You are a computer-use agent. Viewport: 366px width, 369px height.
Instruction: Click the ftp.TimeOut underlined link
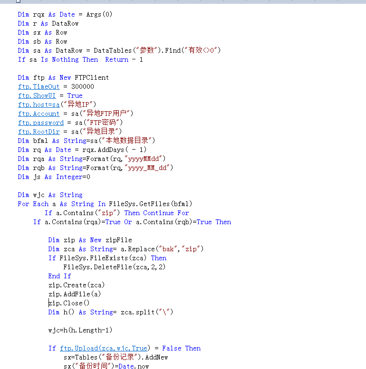39,86
